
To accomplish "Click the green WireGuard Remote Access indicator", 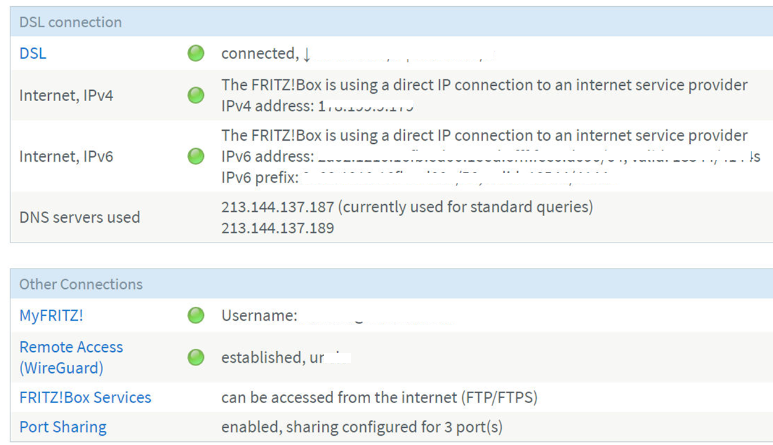I will 196,357.
